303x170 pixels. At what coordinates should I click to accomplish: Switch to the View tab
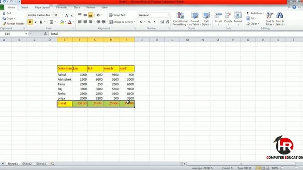point(104,8)
